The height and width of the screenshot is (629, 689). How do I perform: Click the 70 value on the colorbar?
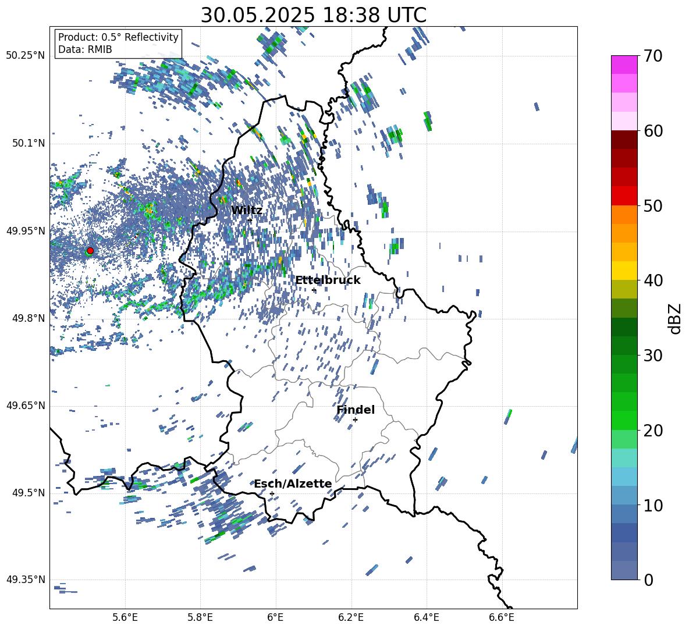click(x=653, y=56)
